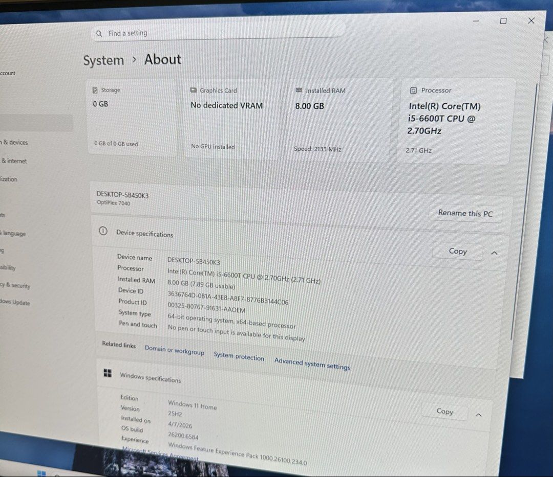Collapse the Device specifications section
This screenshot has width=553, height=477.
click(x=494, y=253)
